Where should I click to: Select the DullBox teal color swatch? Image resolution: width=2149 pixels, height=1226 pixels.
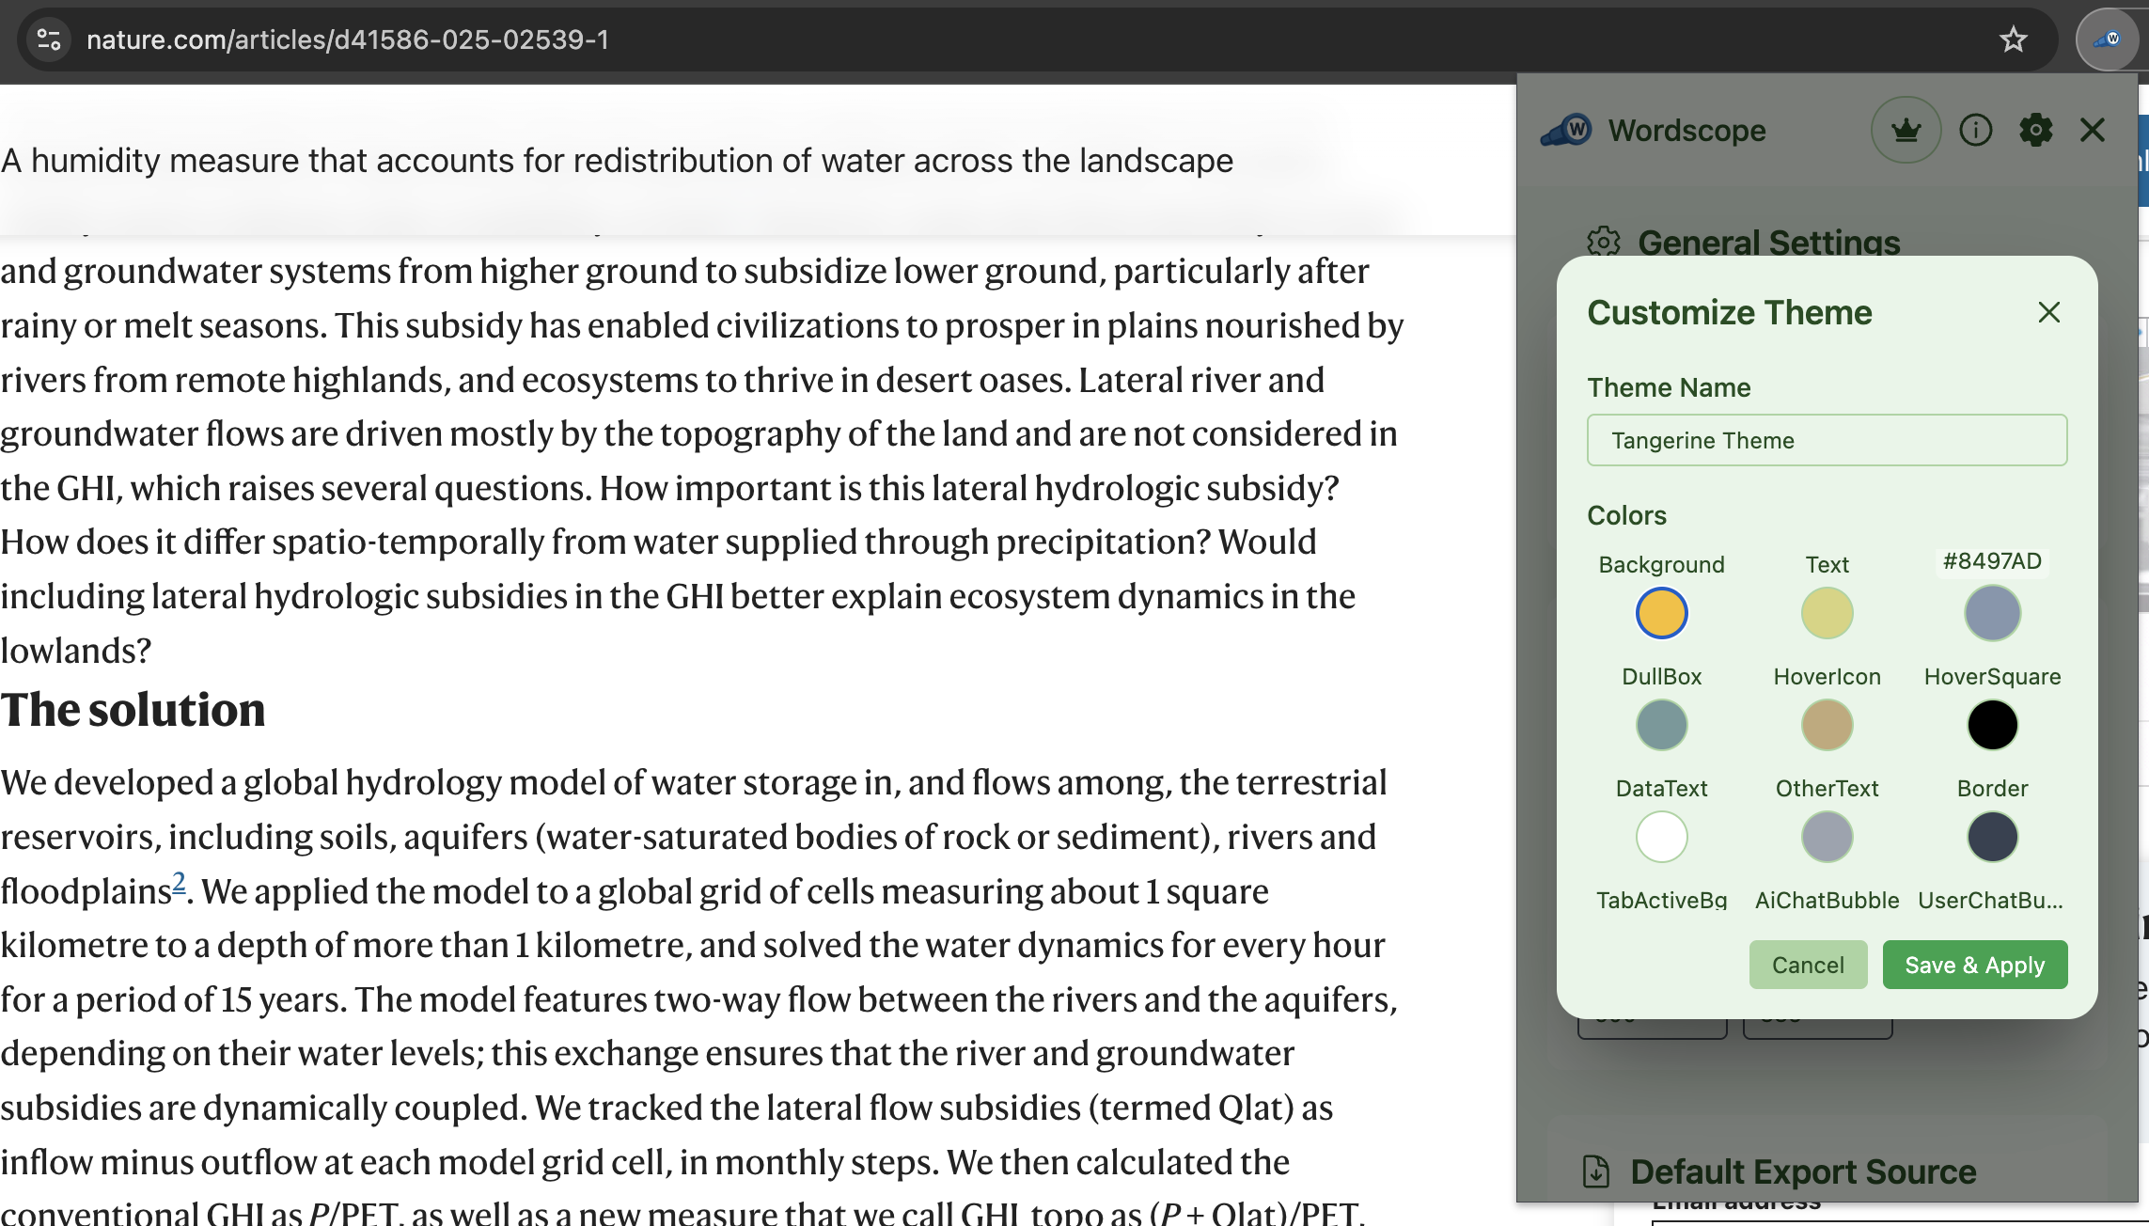point(1661,725)
